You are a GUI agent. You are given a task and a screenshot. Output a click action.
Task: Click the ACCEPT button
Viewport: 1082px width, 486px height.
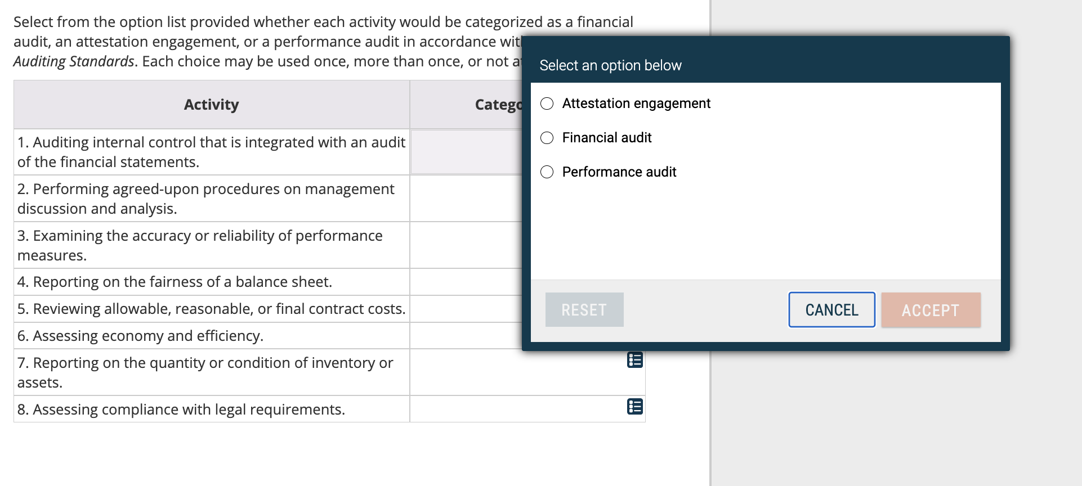pyautogui.click(x=931, y=309)
